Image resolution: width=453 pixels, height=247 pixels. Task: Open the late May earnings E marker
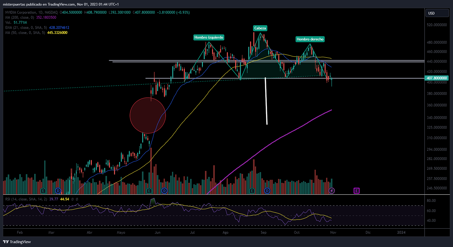(x=149, y=190)
